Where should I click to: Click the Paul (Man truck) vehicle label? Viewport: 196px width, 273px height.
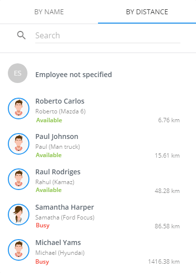(x=58, y=147)
